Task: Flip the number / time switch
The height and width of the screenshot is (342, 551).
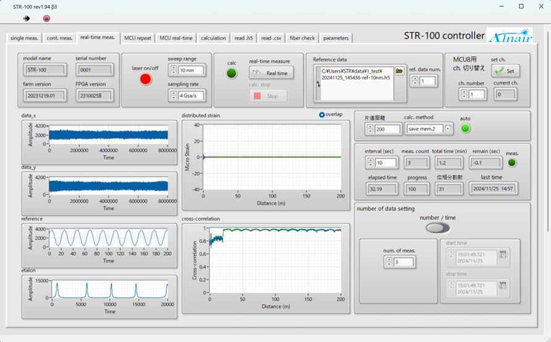Action: (438, 228)
